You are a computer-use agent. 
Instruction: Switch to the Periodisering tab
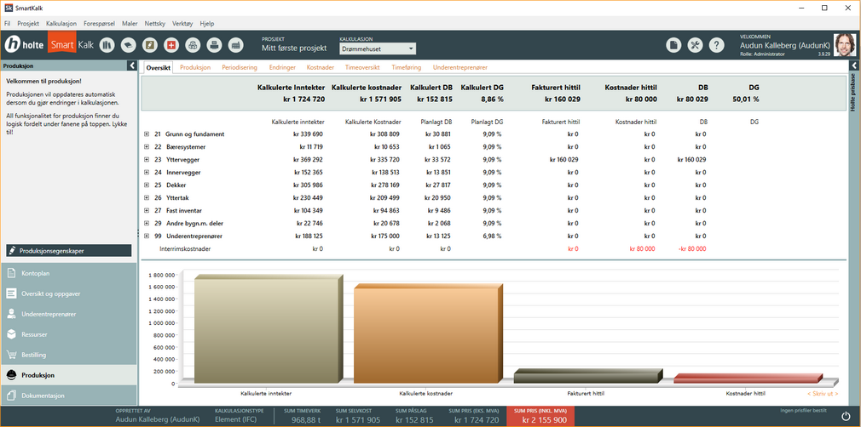240,66
